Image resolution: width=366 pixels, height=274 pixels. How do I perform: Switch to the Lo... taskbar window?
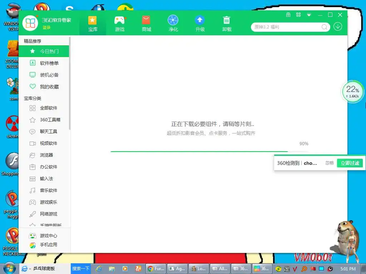pos(198,268)
